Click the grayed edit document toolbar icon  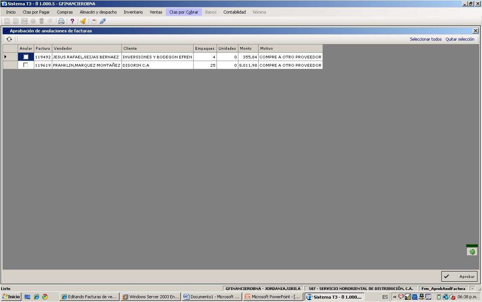pos(16,21)
